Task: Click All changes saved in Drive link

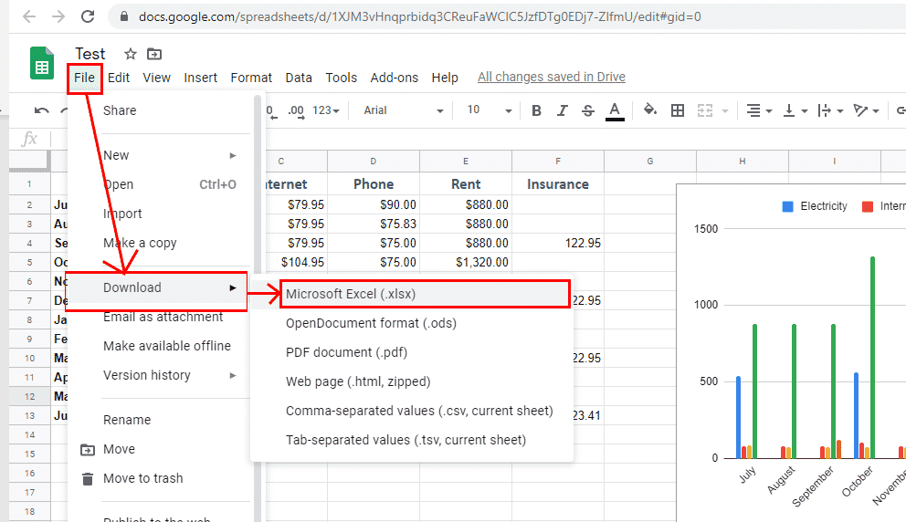Action: [x=552, y=78]
